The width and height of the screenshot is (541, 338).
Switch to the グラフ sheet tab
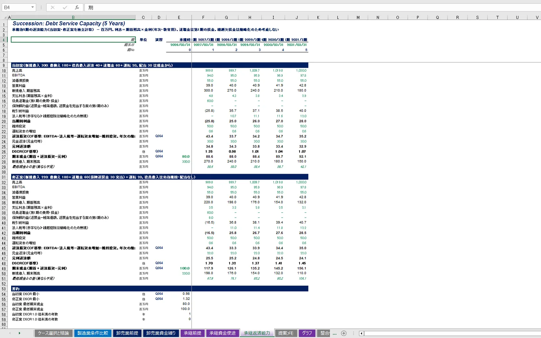tap(307, 333)
